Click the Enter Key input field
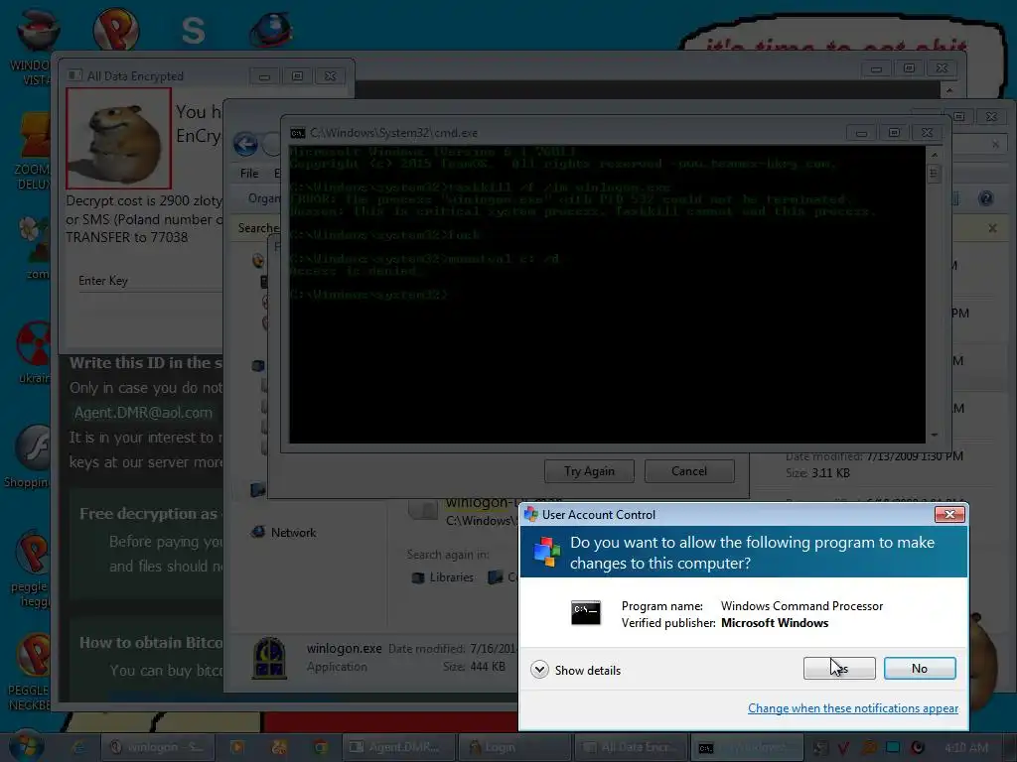The image size is (1017, 762). [x=151, y=281]
